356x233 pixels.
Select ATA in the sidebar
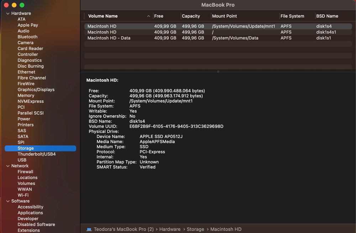(x=22, y=19)
